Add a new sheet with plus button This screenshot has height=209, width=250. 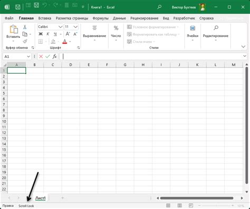pos(62,198)
